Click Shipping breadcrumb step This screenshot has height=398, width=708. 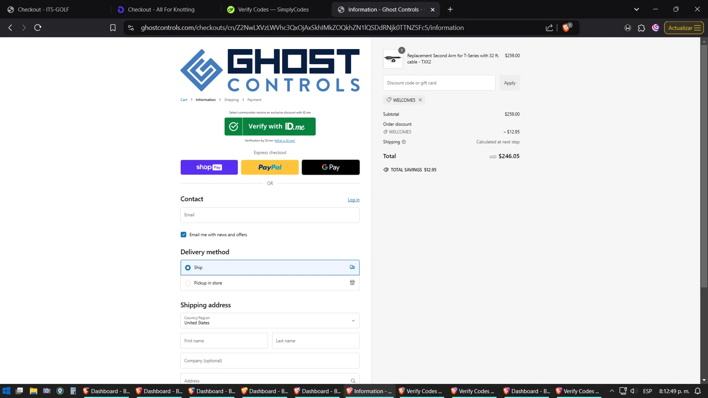(x=231, y=100)
